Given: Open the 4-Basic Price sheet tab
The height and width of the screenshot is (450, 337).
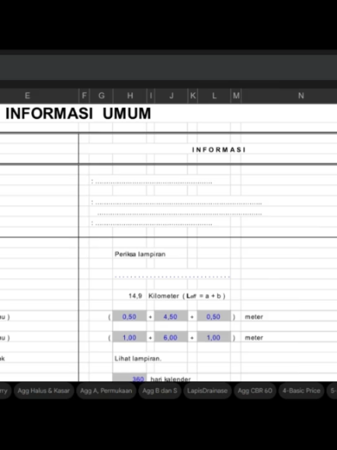Looking at the screenshot, I should tap(301, 391).
